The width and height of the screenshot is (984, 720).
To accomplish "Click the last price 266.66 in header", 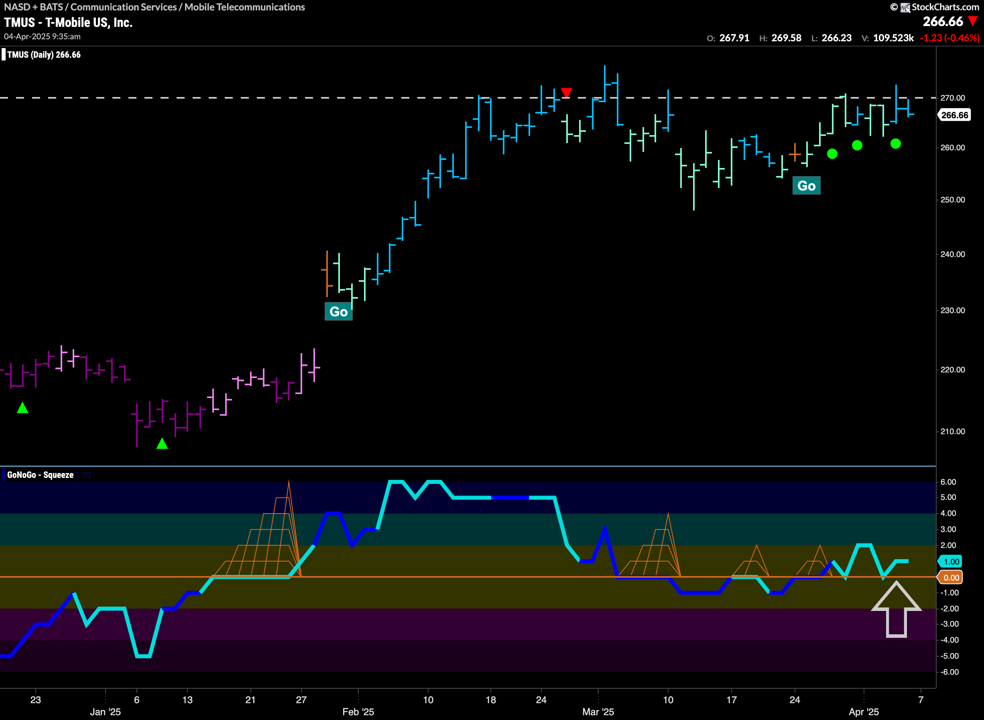I will [943, 21].
